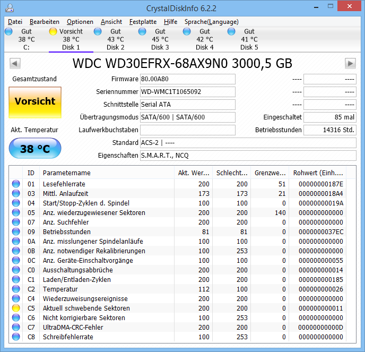Open the Hilfe menu
The height and width of the screenshot is (352, 365).
[x=170, y=22]
